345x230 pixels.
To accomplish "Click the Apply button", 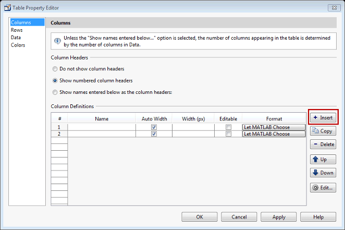I will (279, 217).
